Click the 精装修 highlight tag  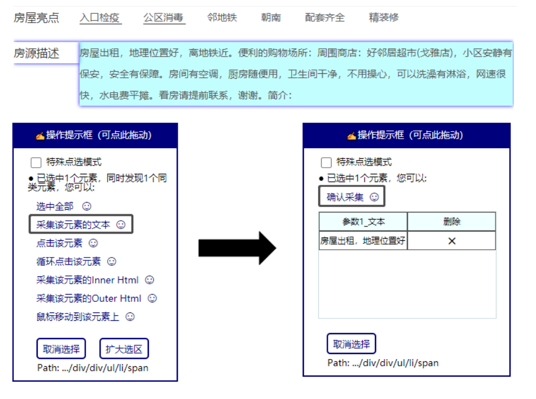click(x=385, y=18)
